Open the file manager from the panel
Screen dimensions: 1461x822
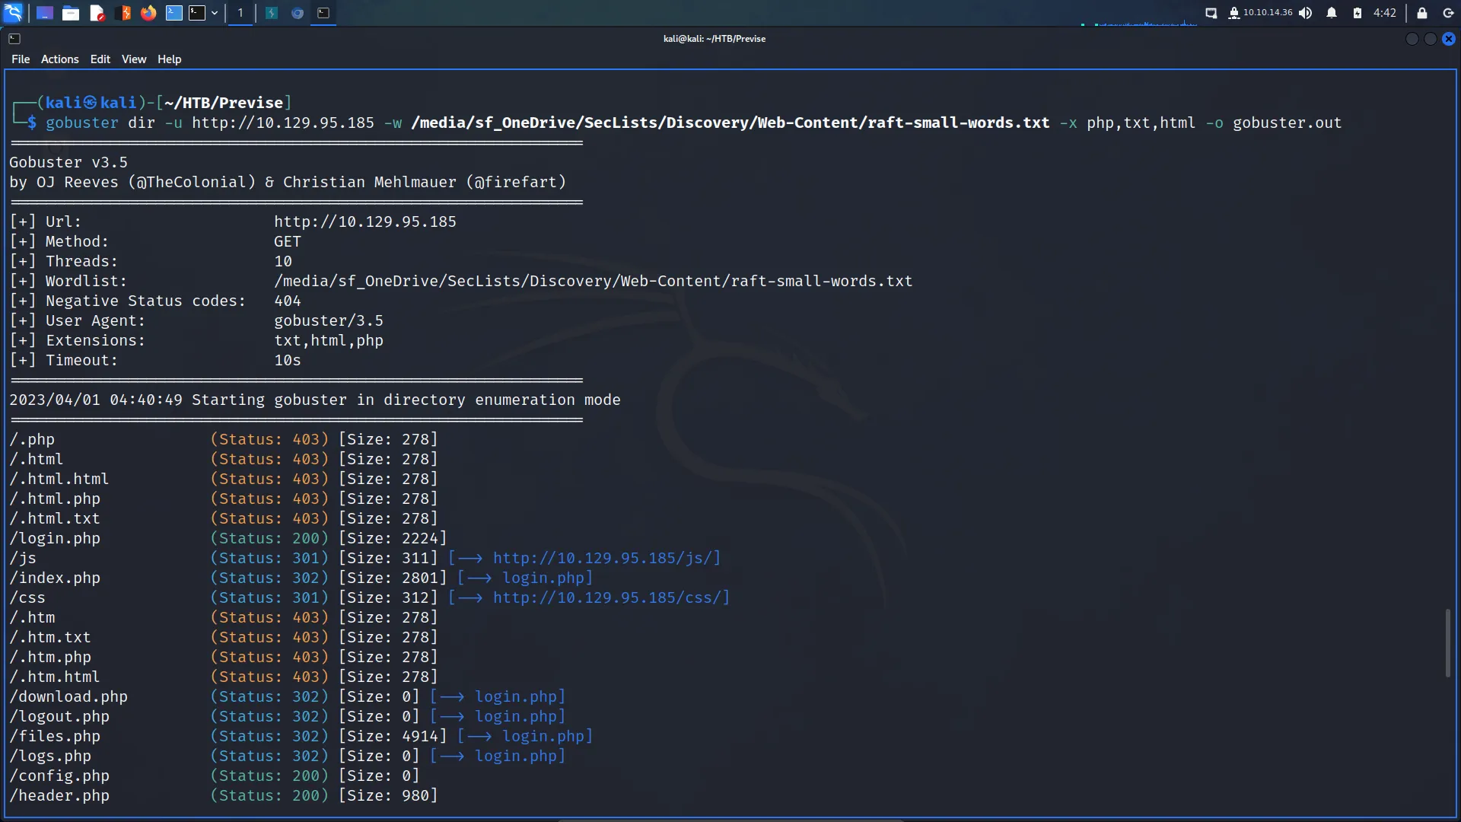[x=71, y=13]
